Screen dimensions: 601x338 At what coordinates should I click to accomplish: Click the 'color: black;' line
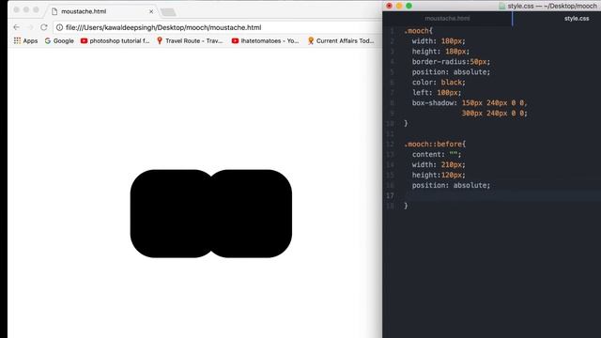point(439,83)
